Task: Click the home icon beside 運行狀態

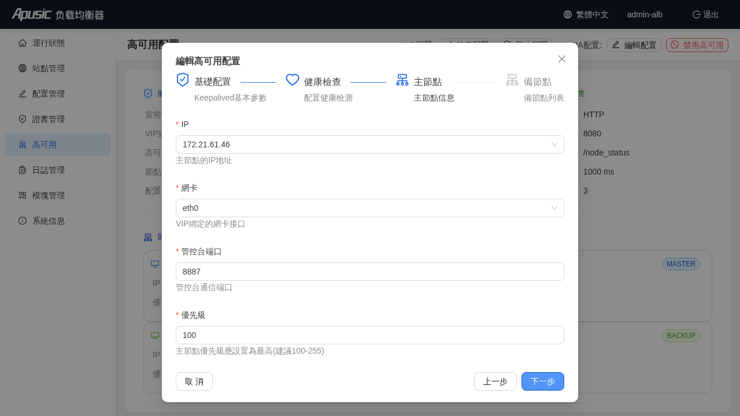Action: [x=23, y=43]
